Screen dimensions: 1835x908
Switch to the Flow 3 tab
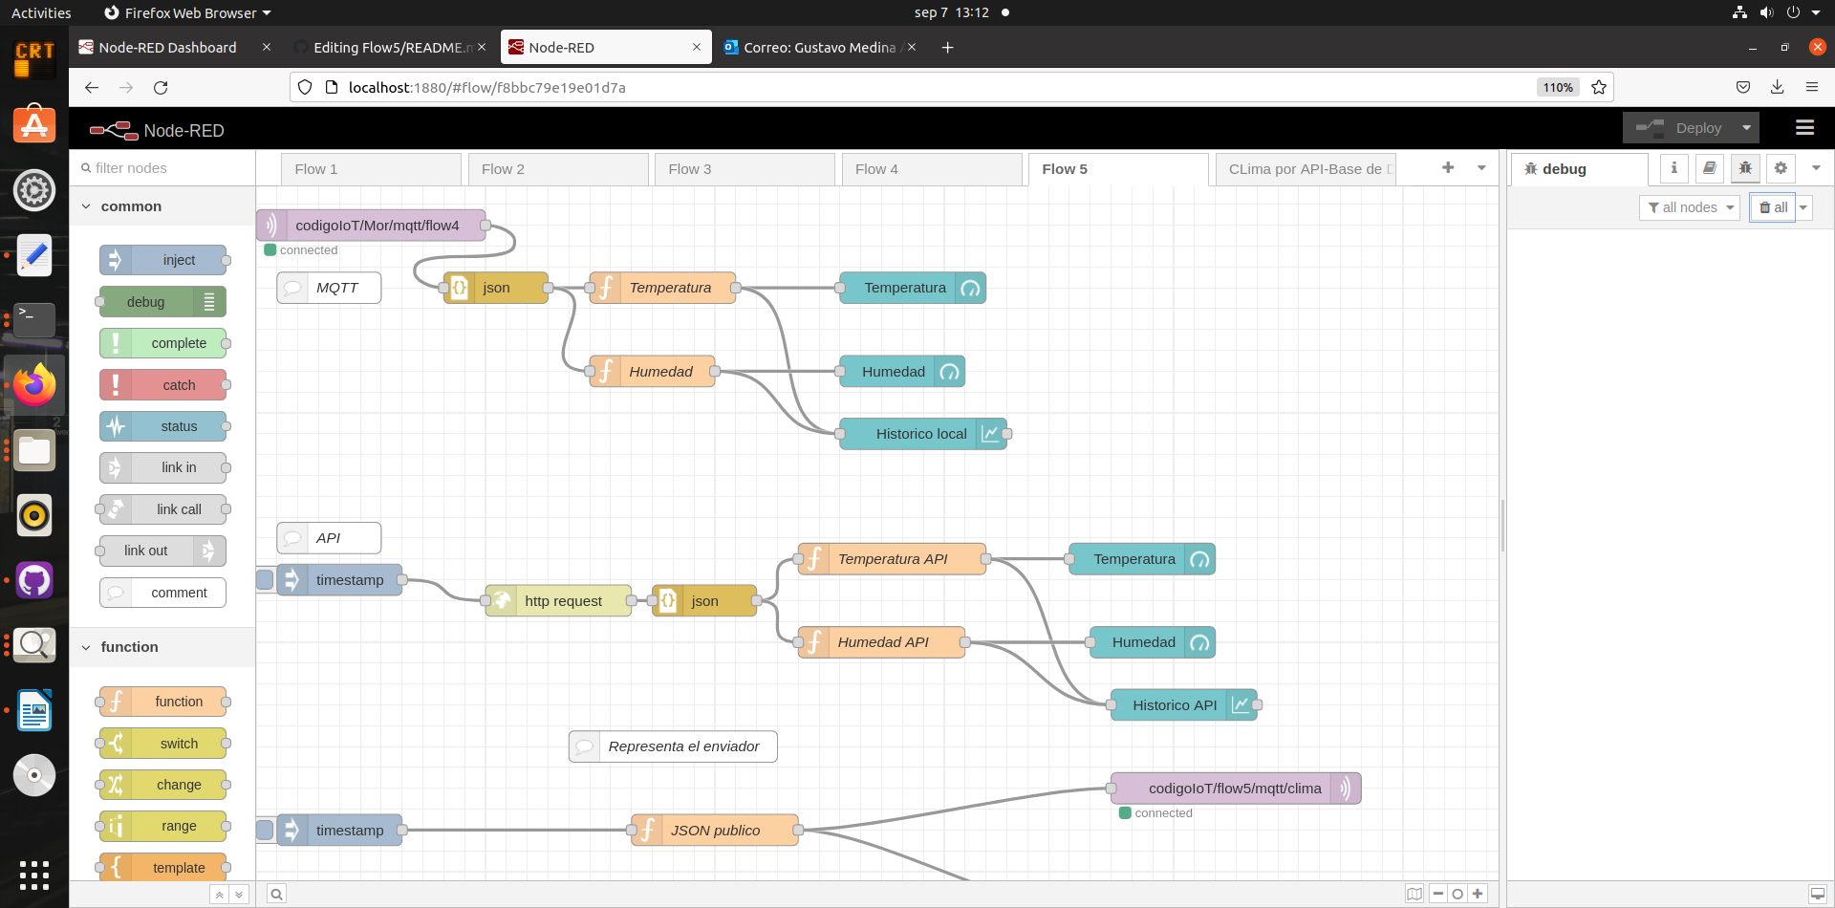click(x=745, y=169)
